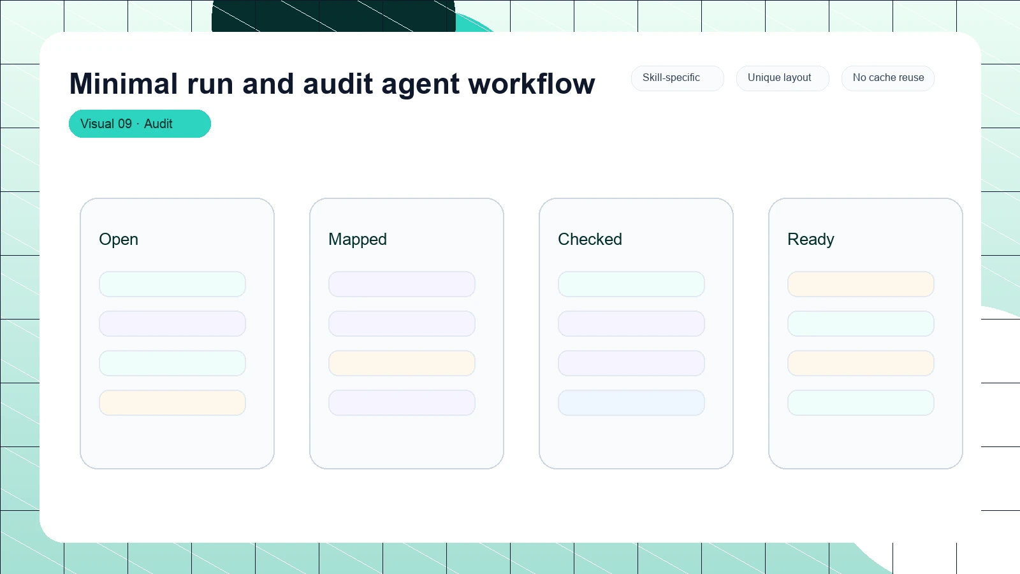The image size is (1020, 574).
Task: Select the second item in Ready column
Action: click(861, 324)
